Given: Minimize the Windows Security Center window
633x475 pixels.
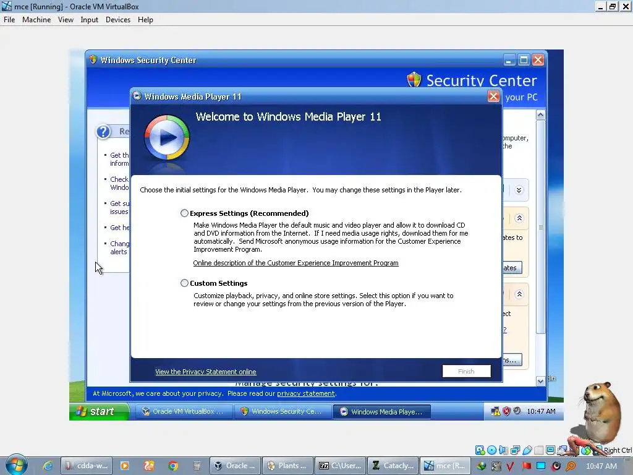Looking at the screenshot, I should pyautogui.click(x=509, y=60).
